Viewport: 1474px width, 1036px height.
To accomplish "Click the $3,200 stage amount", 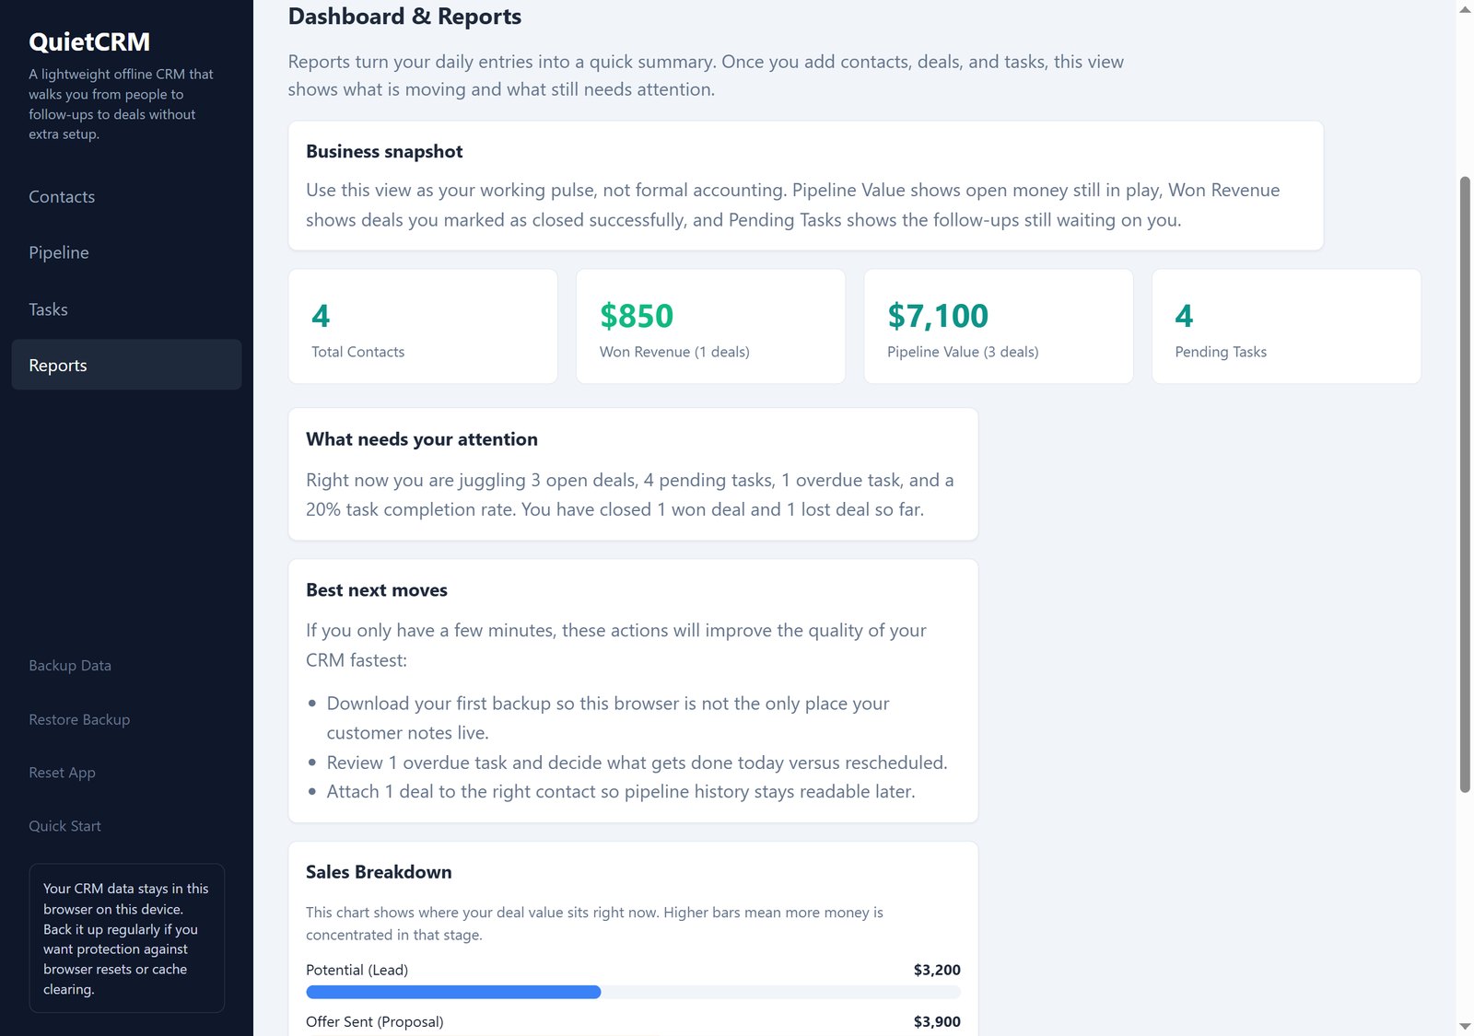I will click(x=937, y=970).
